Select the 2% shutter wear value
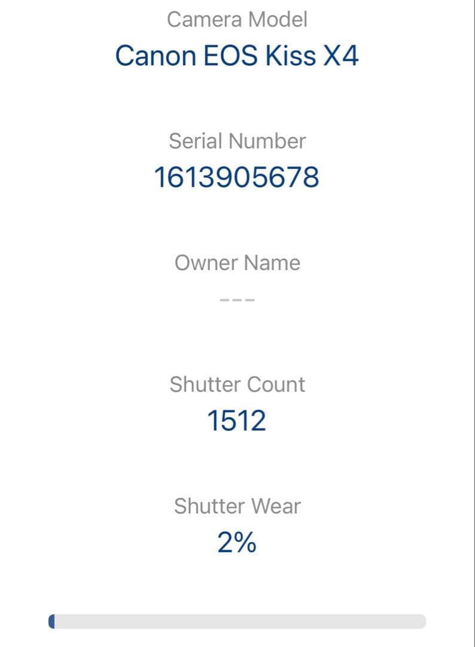The height and width of the screenshot is (647, 475). (x=237, y=543)
